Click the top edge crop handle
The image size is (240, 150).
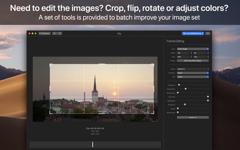coord(102,64)
